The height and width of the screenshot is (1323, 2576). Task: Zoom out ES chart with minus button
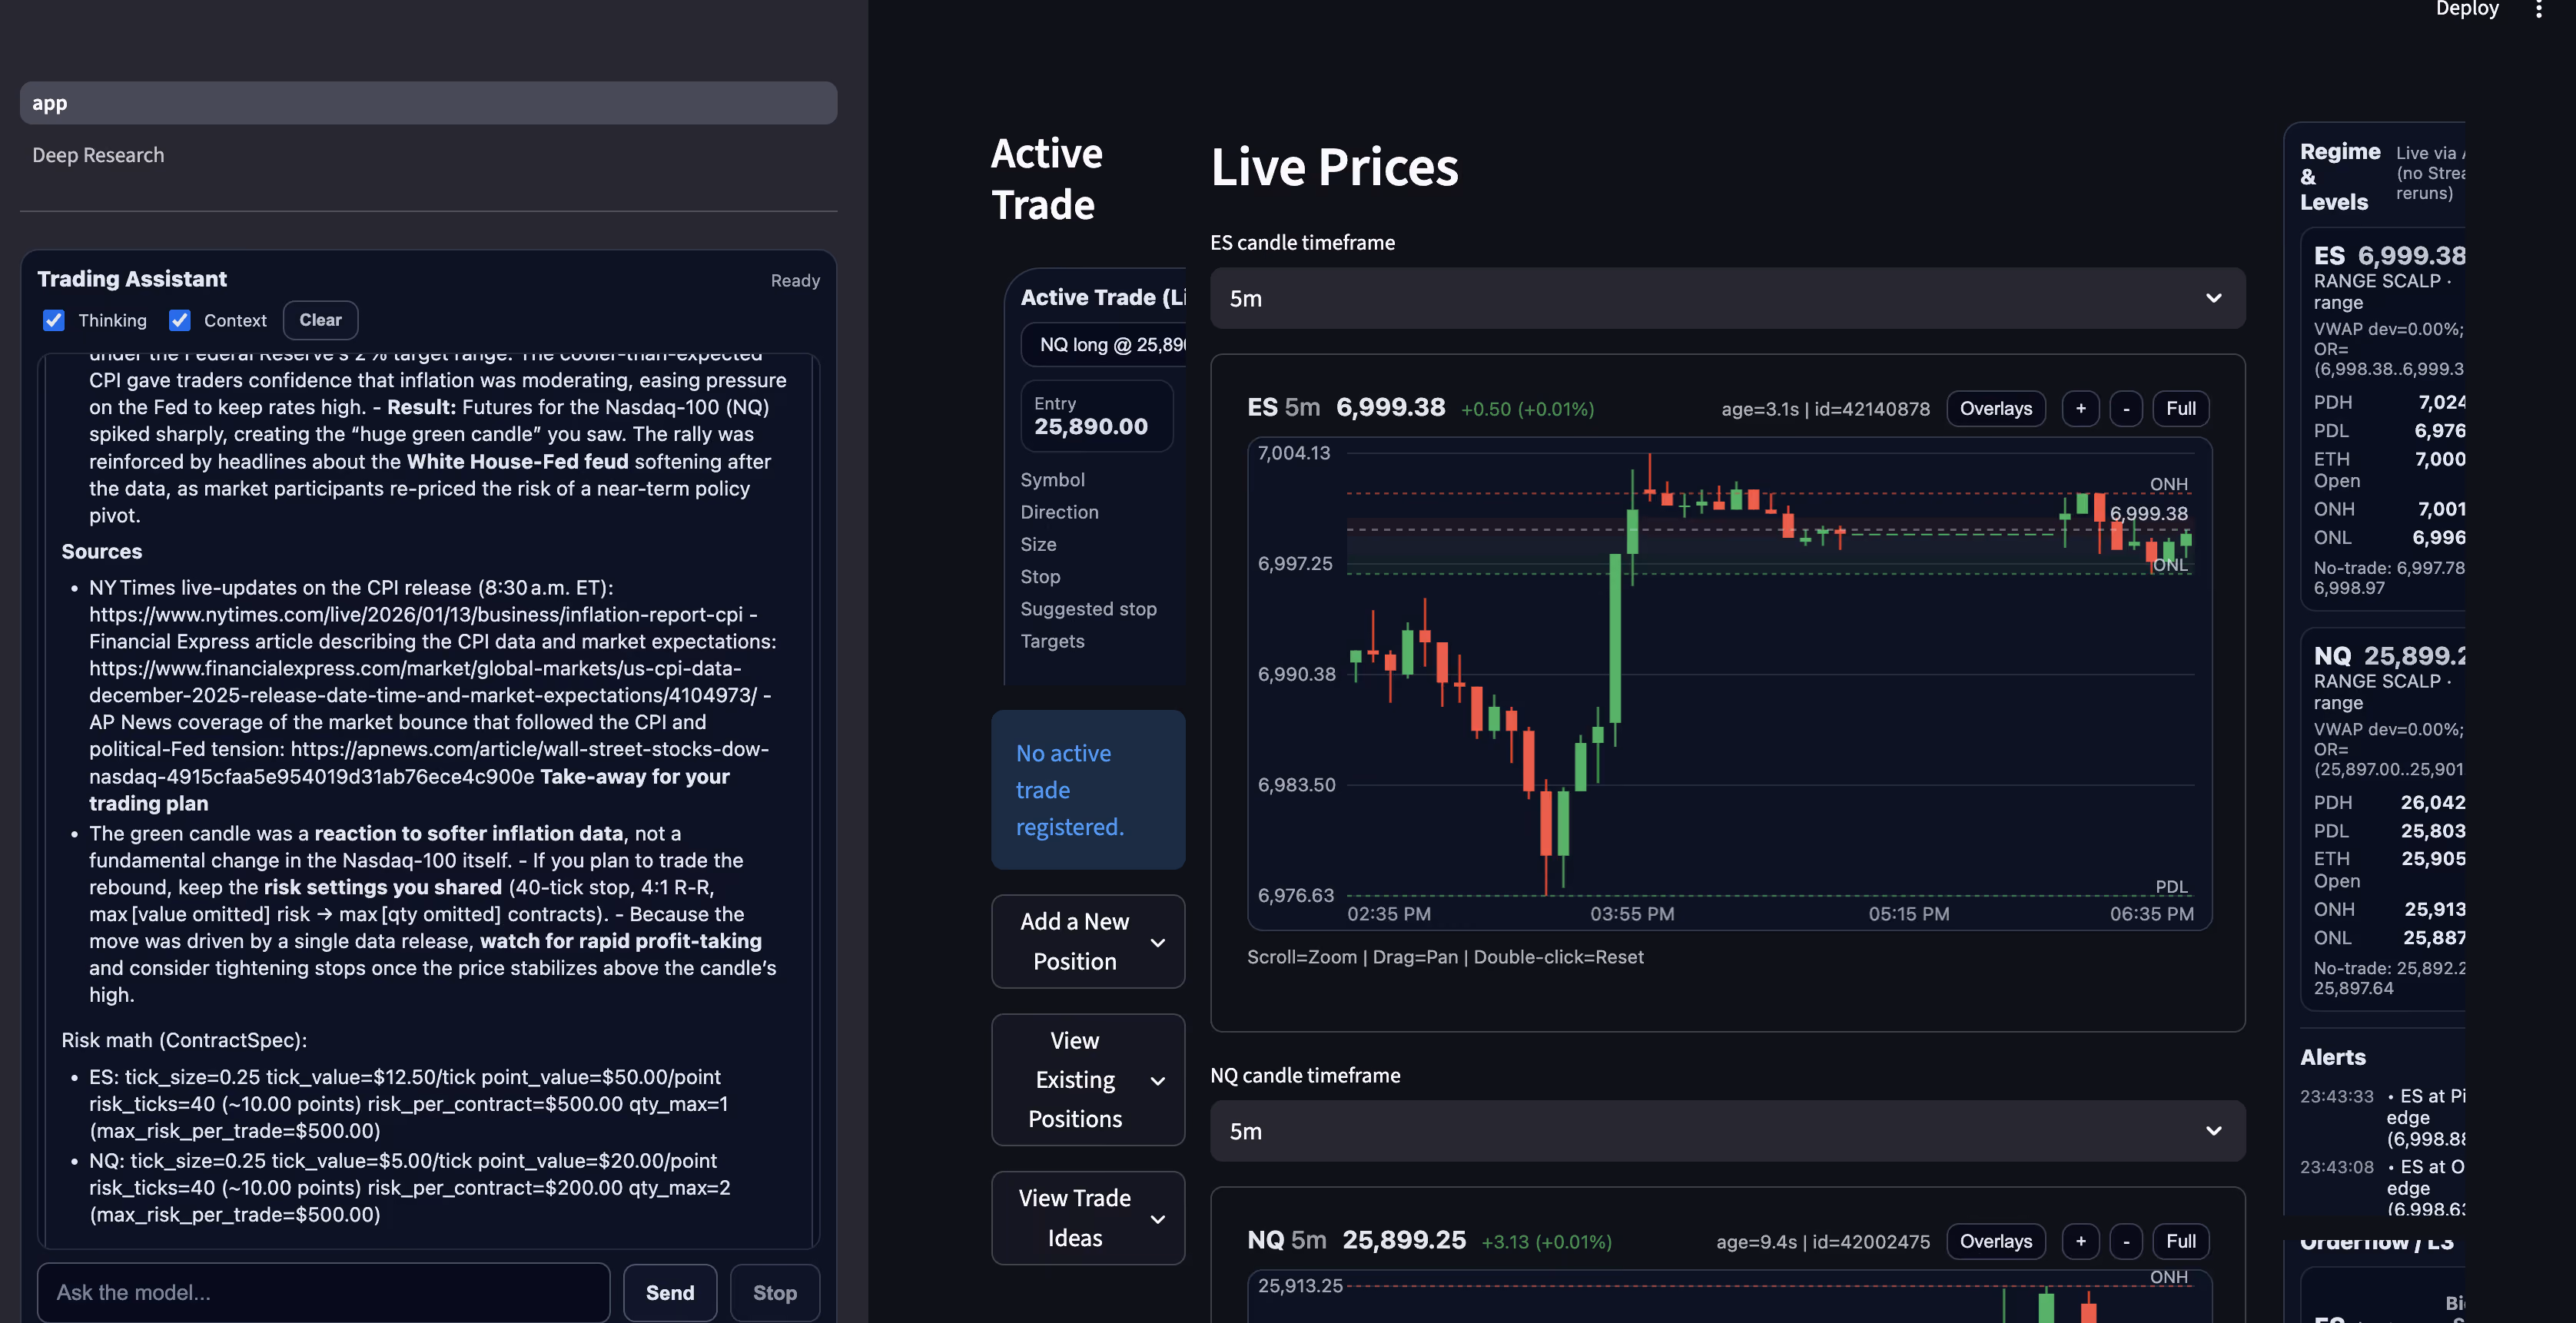[2126, 408]
